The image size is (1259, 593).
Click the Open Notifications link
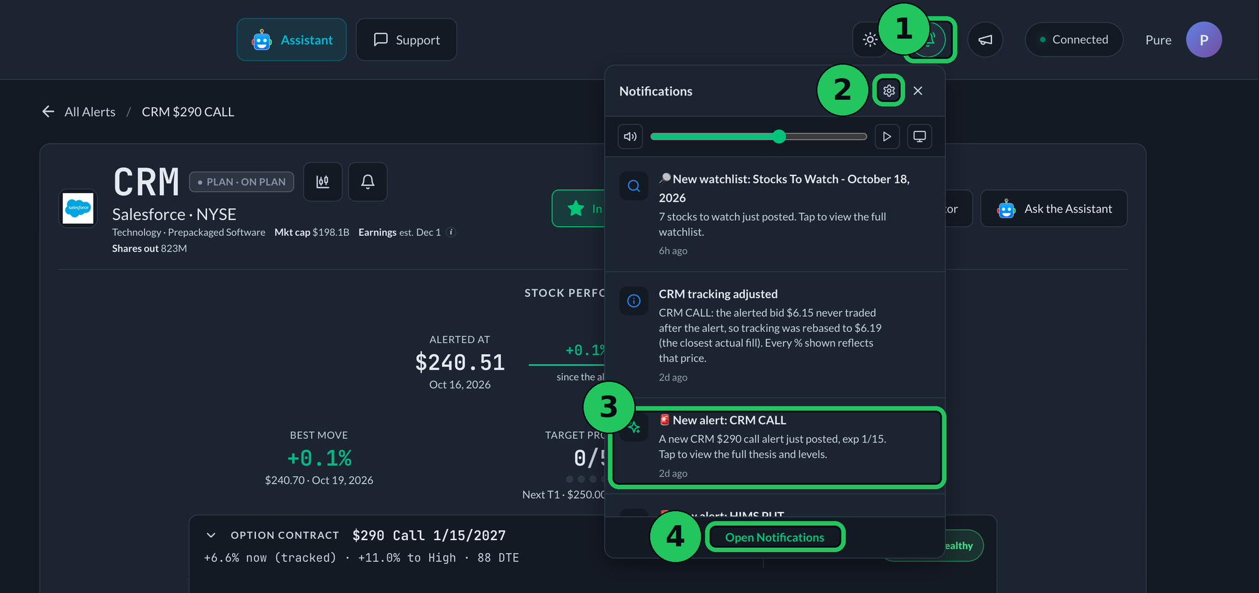click(x=774, y=538)
